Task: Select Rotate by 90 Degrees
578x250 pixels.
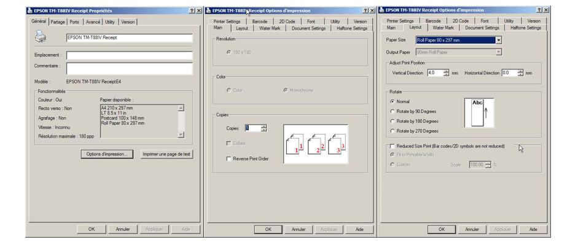Action: click(392, 111)
